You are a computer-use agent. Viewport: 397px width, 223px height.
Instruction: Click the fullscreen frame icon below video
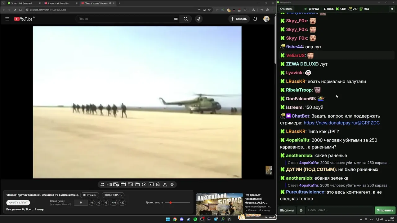[x=130, y=185]
